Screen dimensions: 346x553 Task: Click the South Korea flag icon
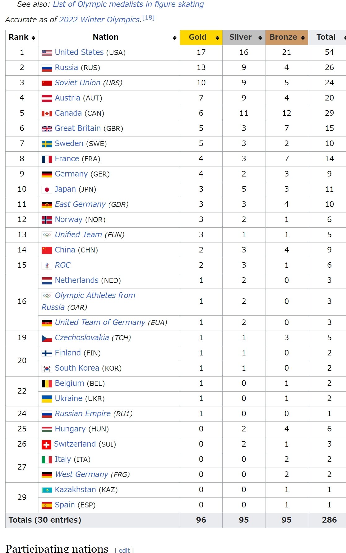[x=47, y=368]
